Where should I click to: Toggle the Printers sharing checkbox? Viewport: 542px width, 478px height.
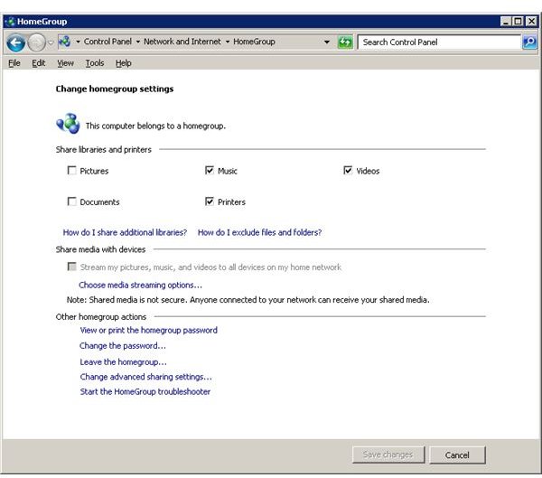click(x=210, y=202)
